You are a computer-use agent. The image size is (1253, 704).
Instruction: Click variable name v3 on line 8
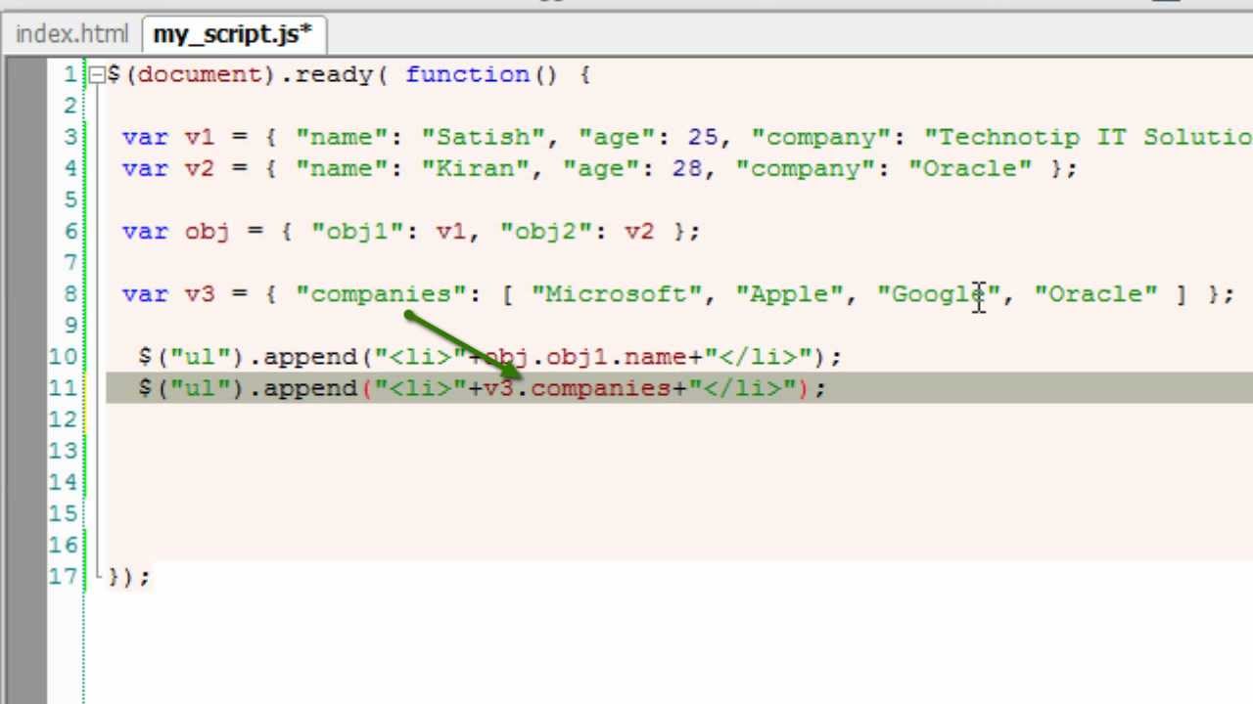point(201,293)
